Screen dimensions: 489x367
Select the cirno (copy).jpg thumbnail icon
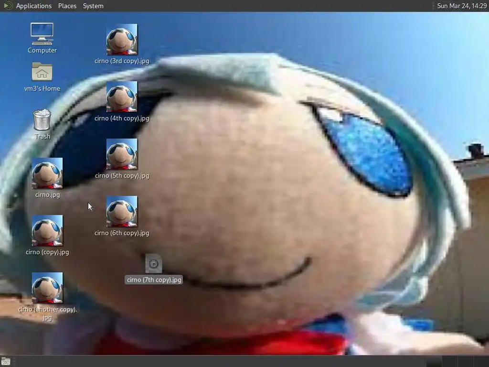pyautogui.click(x=47, y=231)
